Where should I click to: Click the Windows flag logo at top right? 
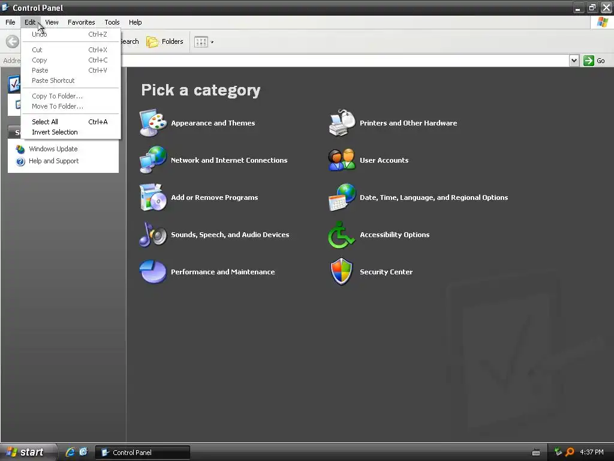click(602, 22)
